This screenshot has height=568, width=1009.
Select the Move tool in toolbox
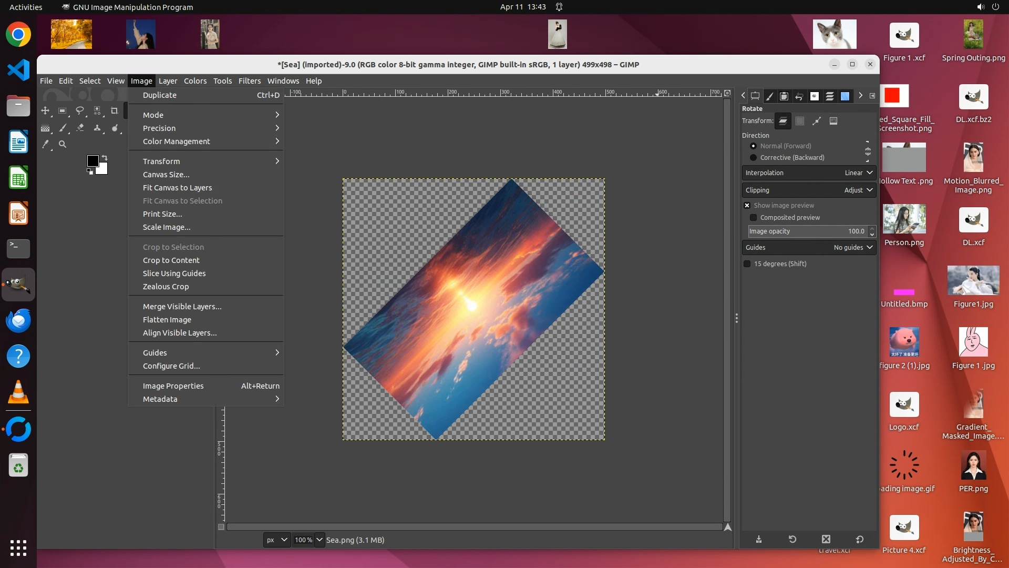pyautogui.click(x=45, y=111)
